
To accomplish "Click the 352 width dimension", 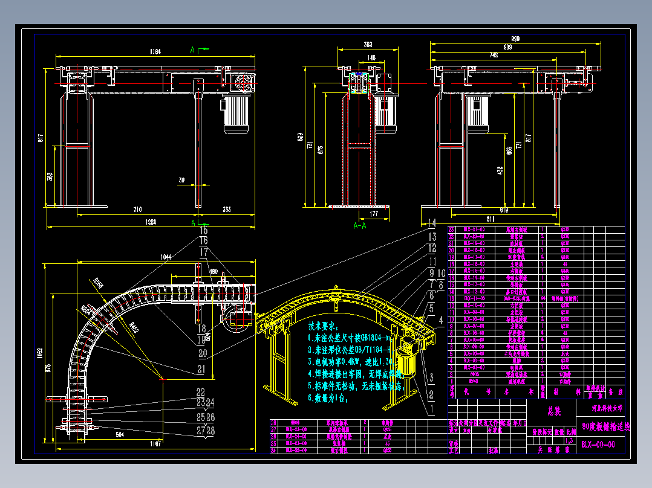I will click(x=368, y=45).
